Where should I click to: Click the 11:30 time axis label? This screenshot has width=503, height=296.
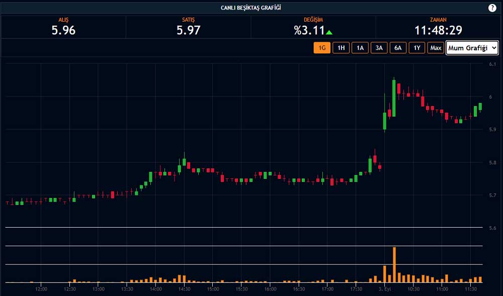(471, 289)
